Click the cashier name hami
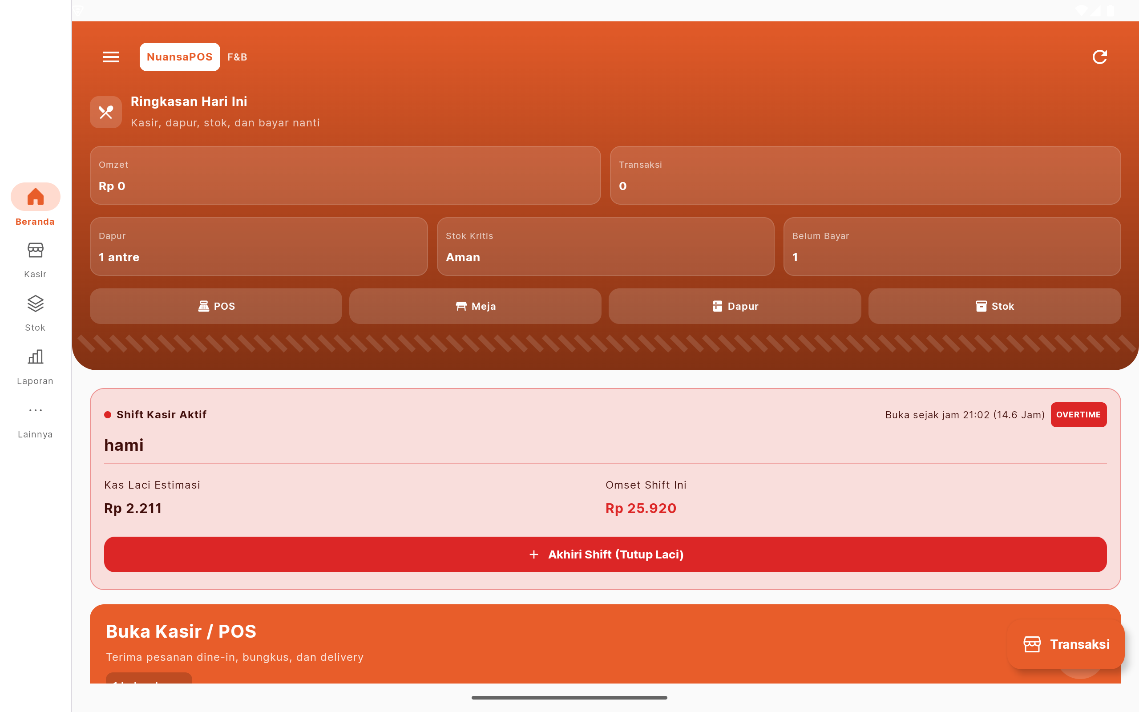The width and height of the screenshot is (1139, 712). click(x=124, y=445)
